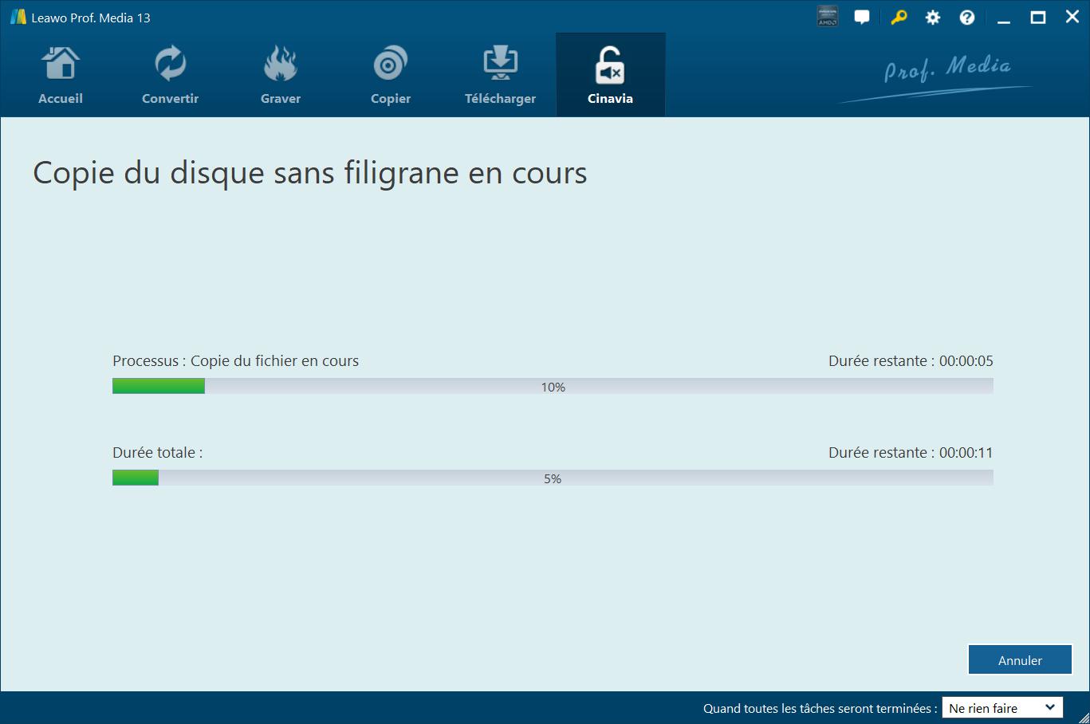
Task: Click 'Processus : Copie du fichier en cours' text
Action: click(x=236, y=361)
